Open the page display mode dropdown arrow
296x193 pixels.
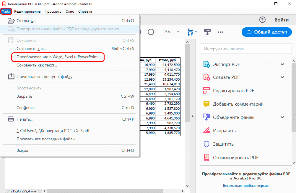point(196,32)
